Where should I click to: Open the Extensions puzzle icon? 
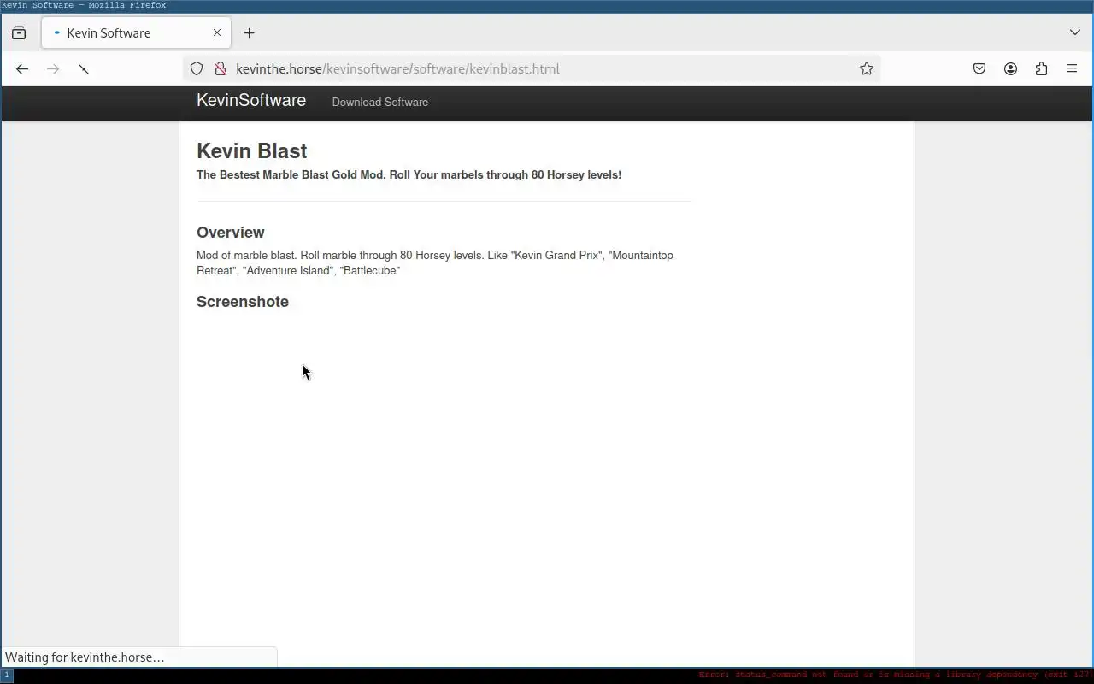(x=1041, y=68)
